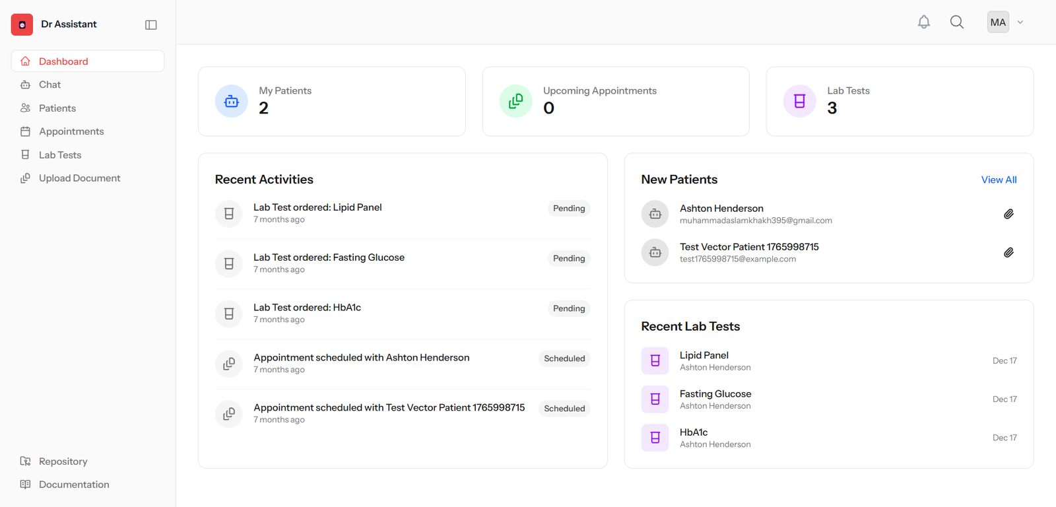Click View All in New Patients

999,180
